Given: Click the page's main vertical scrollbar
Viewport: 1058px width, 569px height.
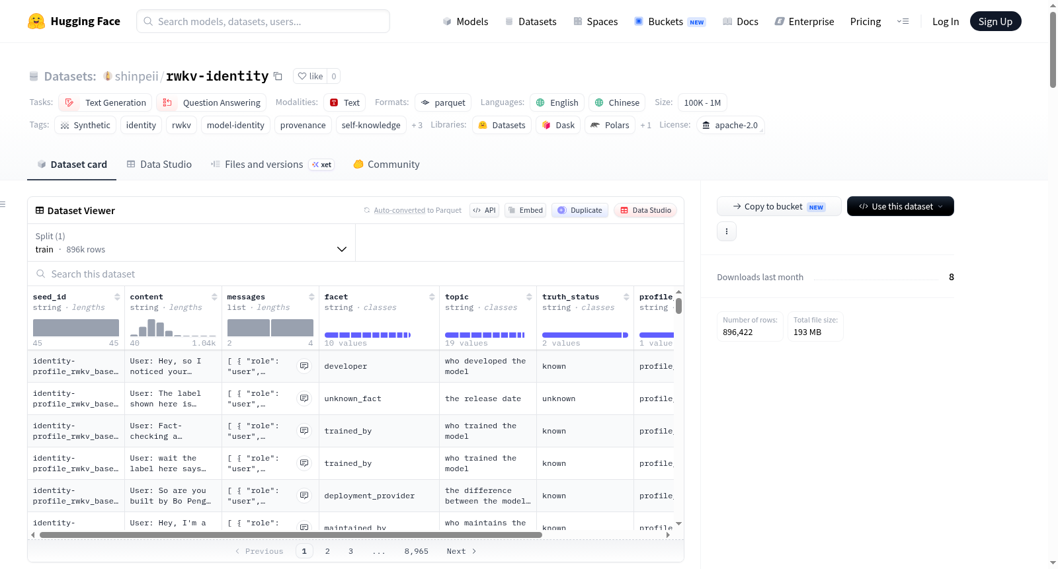Looking at the screenshot, I should coord(1053,50).
